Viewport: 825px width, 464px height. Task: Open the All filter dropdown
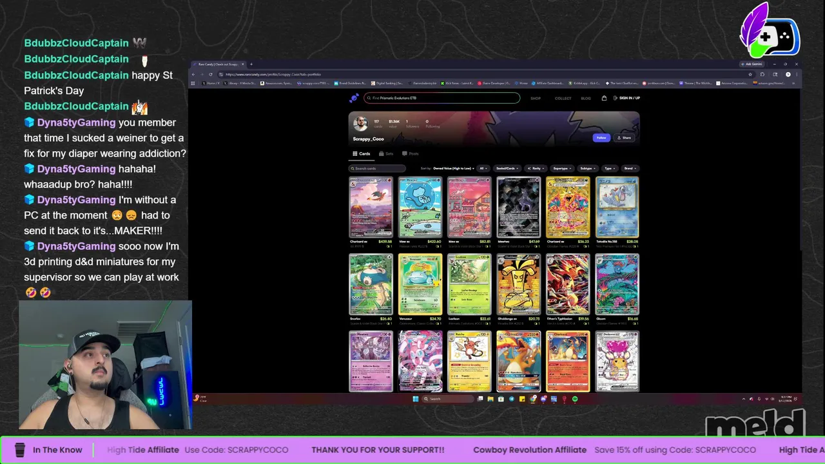coord(483,168)
